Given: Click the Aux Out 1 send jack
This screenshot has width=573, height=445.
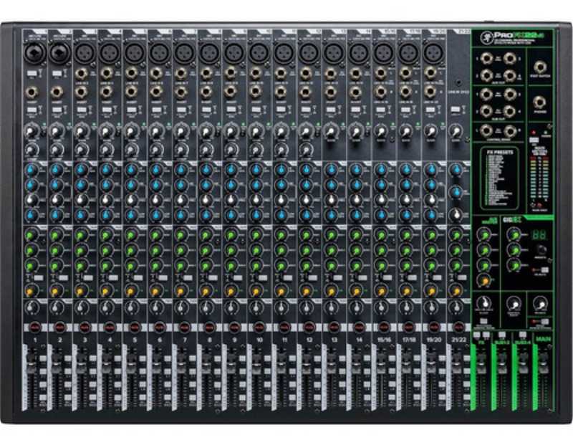Looking at the screenshot, I should click(x=486, y=57).
